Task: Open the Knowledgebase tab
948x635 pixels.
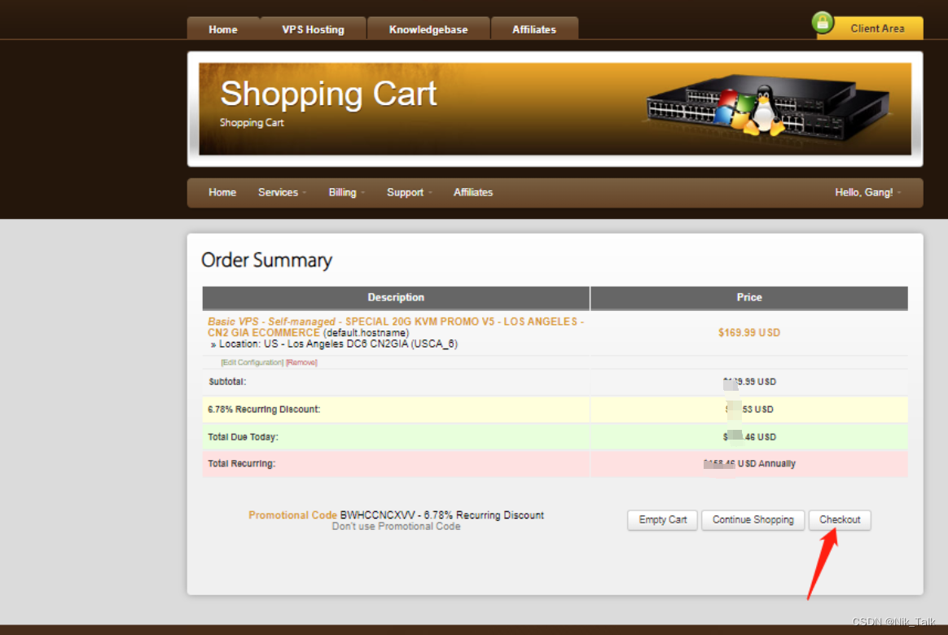Action: [x=428, y=29]
